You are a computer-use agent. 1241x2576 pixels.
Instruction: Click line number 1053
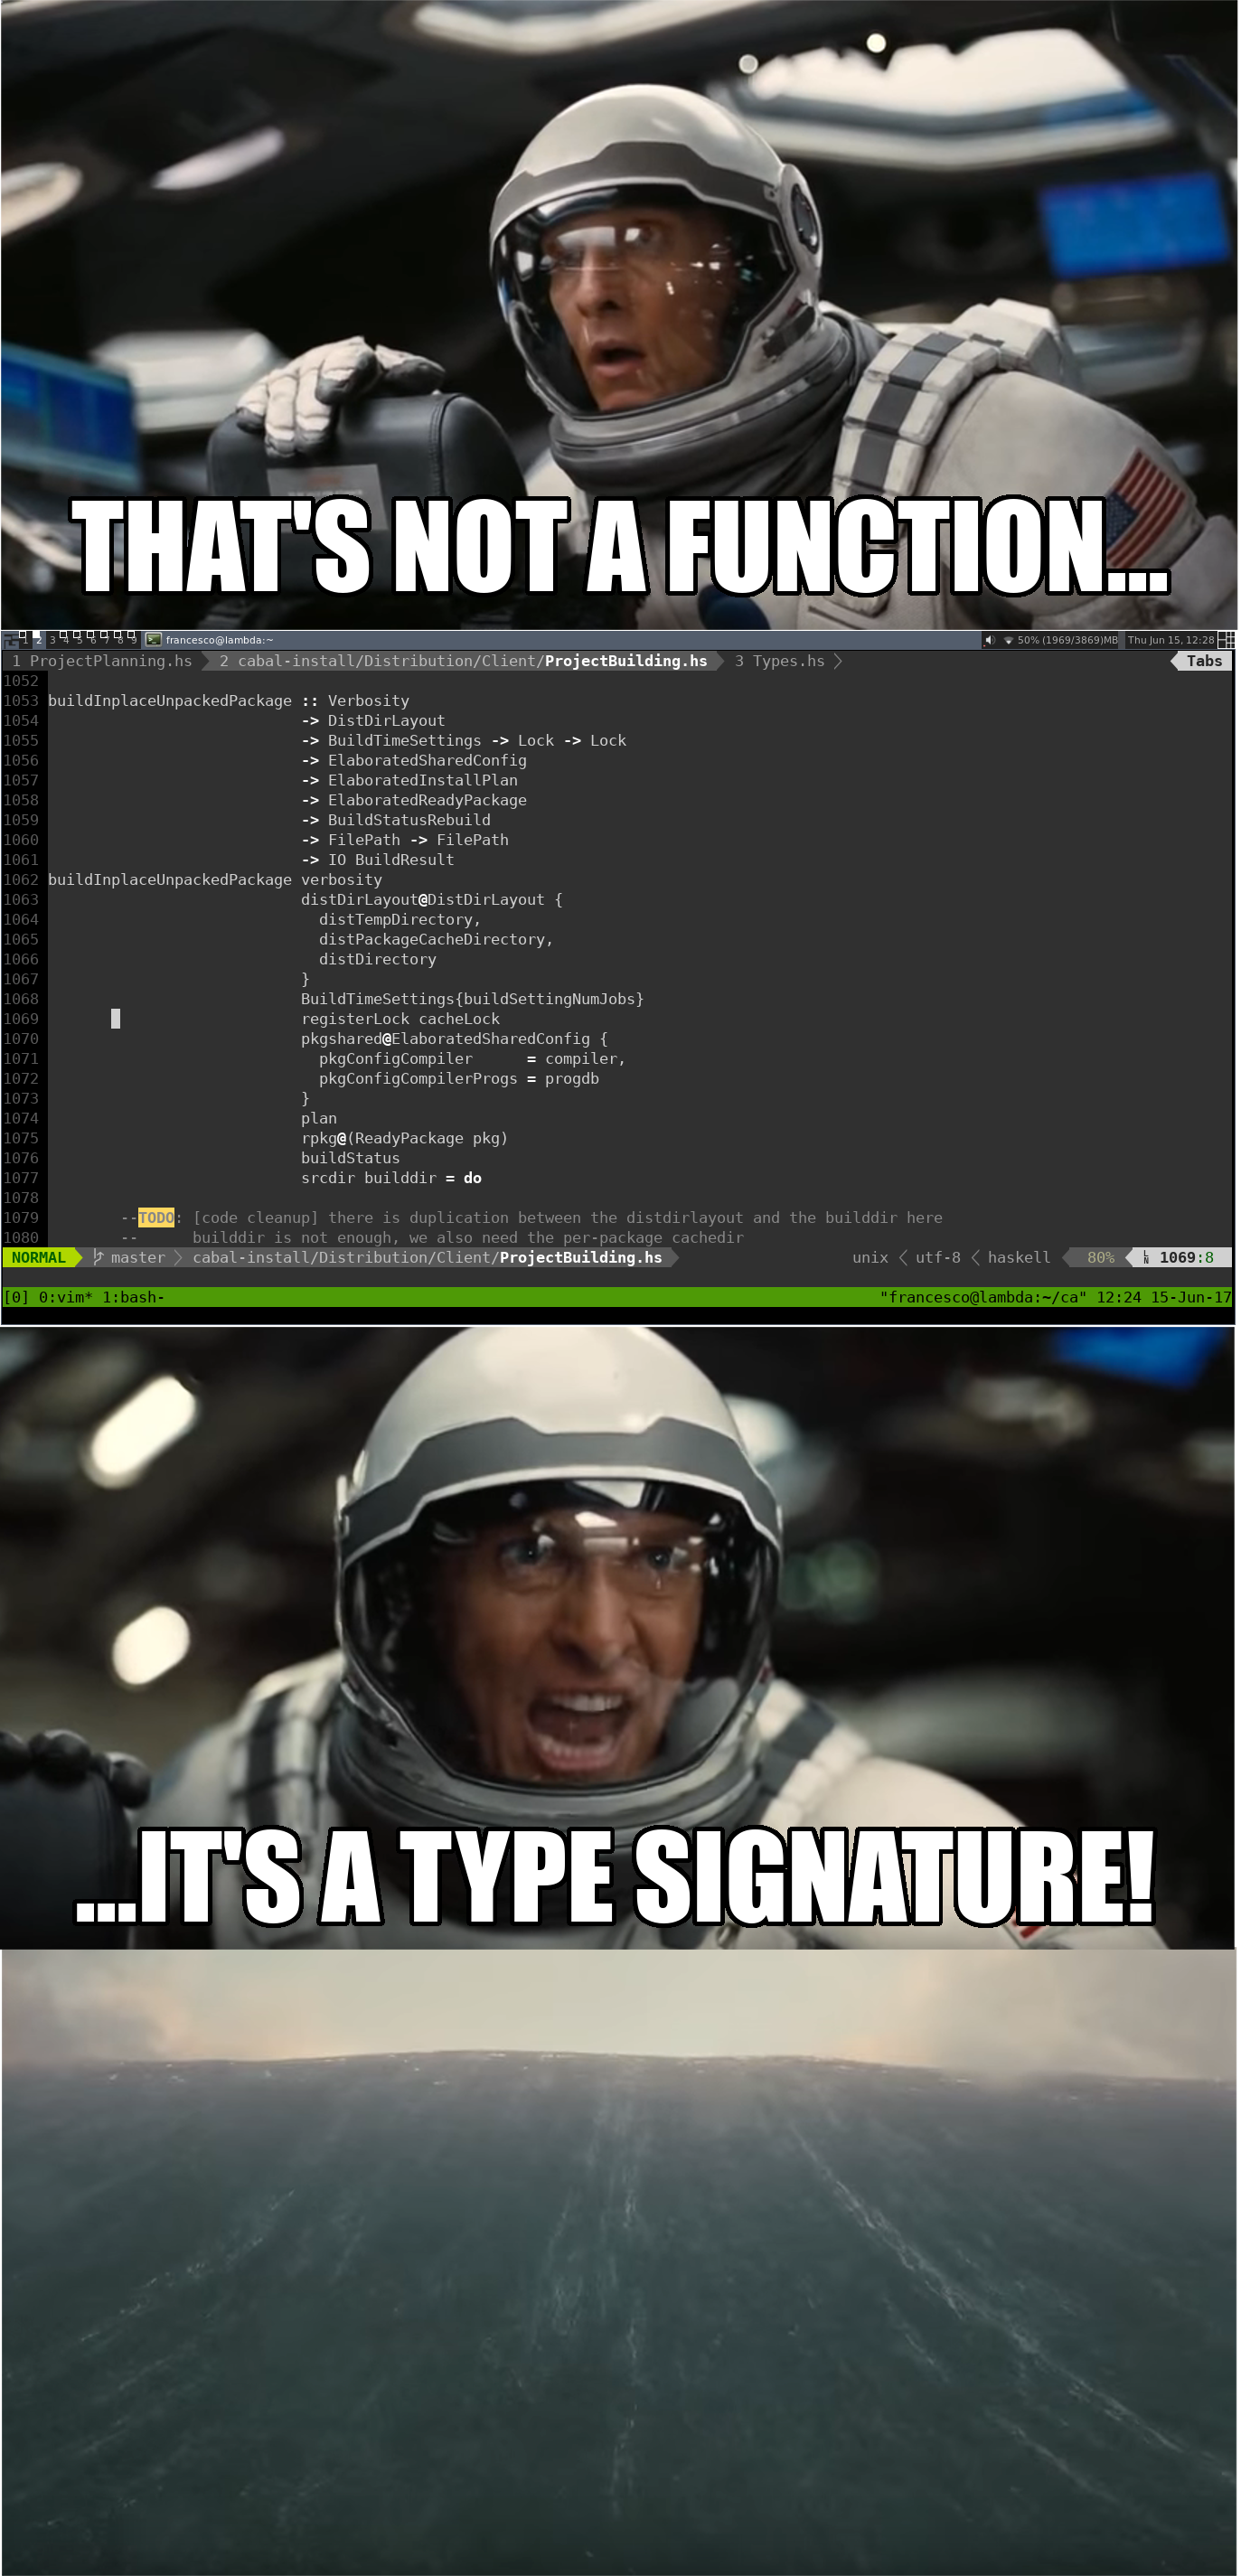21,701
